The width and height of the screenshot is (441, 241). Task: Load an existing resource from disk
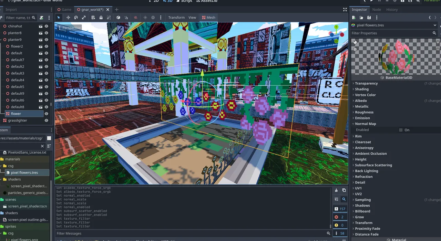(x=361, y=18)
